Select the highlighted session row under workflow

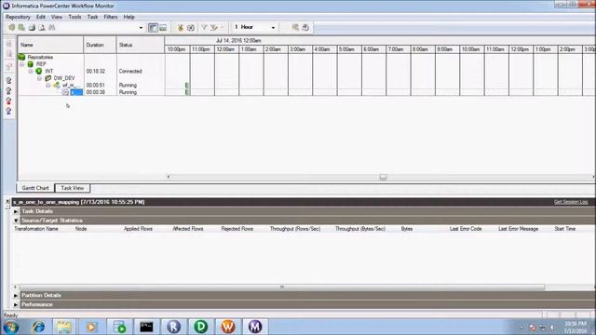point(76,92)
